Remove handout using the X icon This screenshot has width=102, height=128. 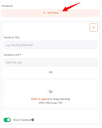click(x=93, y=28)
